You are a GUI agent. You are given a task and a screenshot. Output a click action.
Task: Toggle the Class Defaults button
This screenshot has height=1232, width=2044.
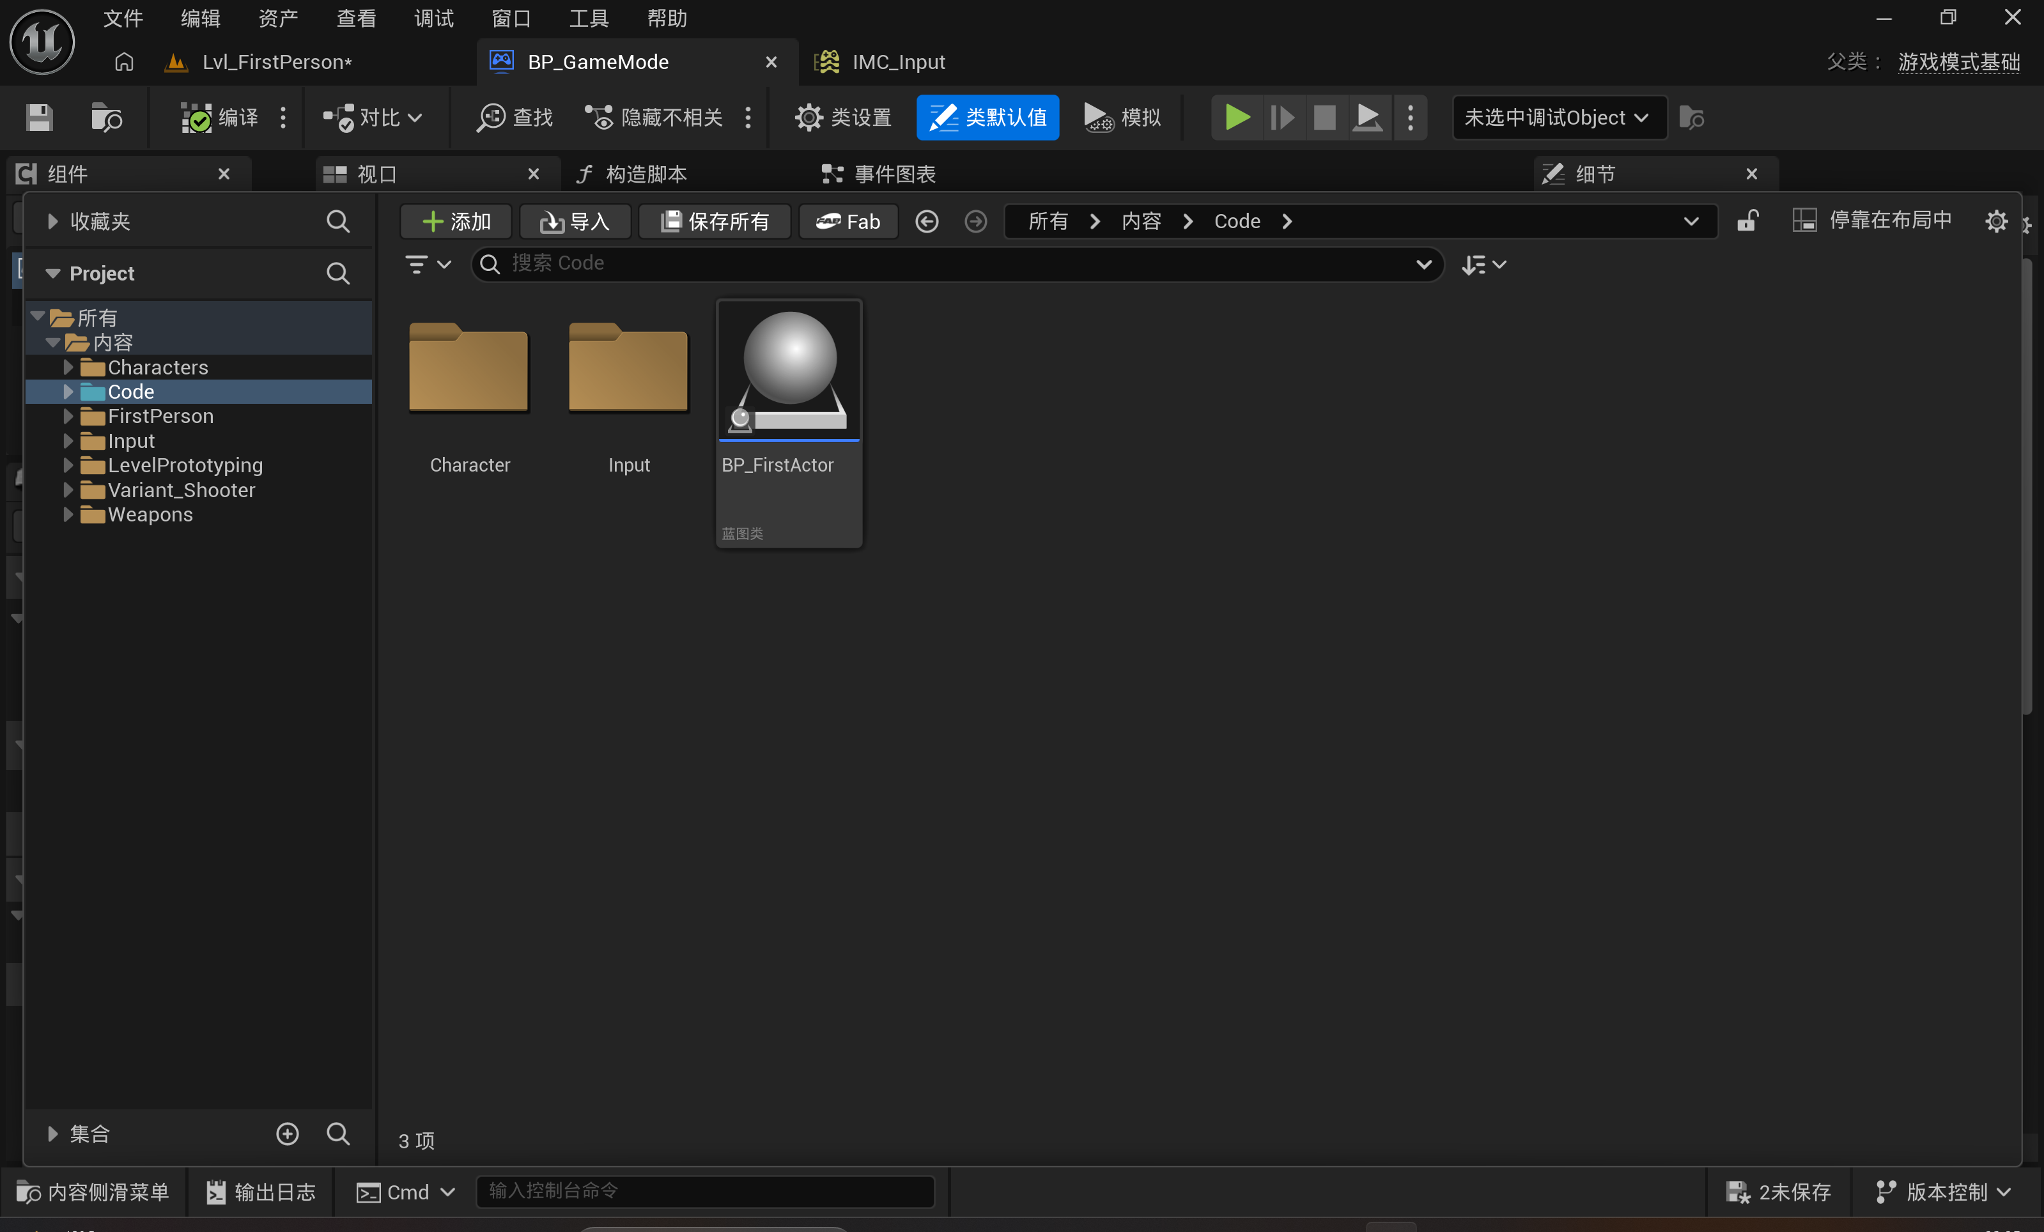987,117
